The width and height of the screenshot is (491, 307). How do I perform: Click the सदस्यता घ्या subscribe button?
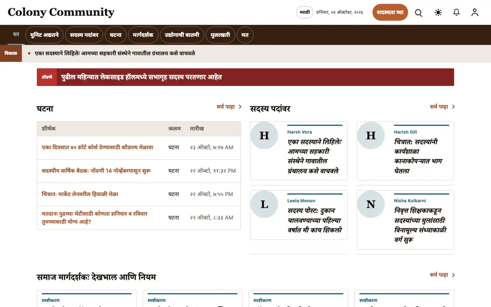click(x=390, y=13)
